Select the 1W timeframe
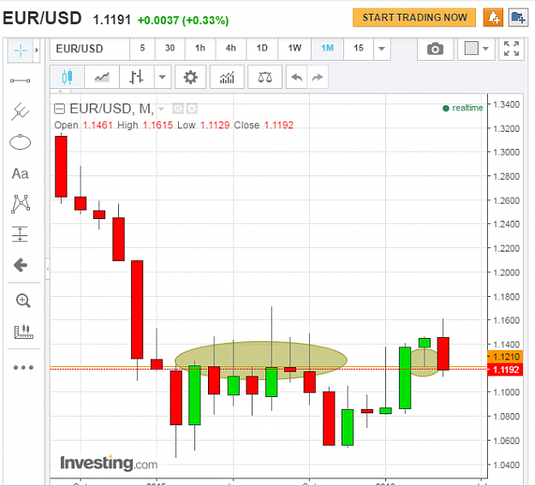 (294, 48)
